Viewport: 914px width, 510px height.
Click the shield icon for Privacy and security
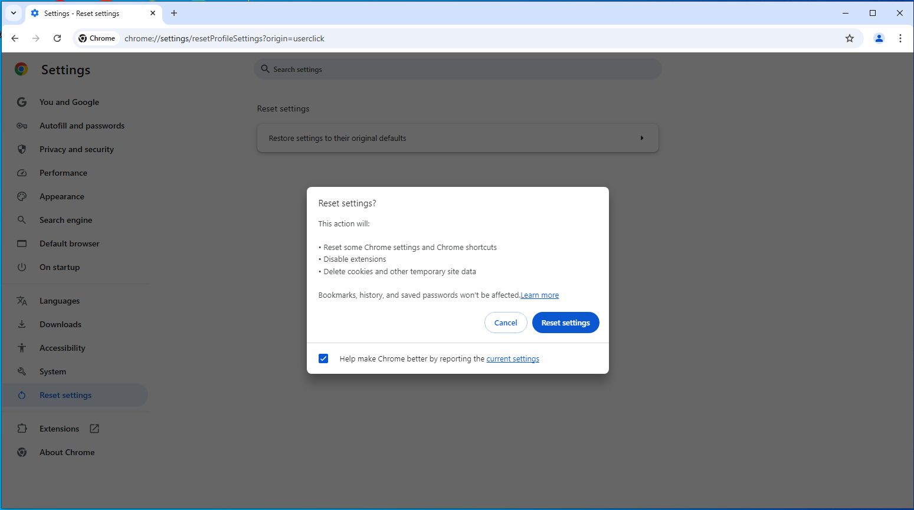[22, 149]
